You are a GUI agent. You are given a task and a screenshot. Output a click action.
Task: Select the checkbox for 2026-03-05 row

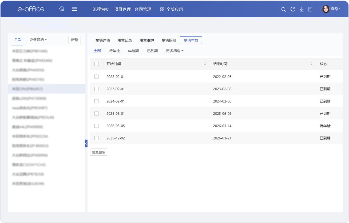[x=97, y=126]
